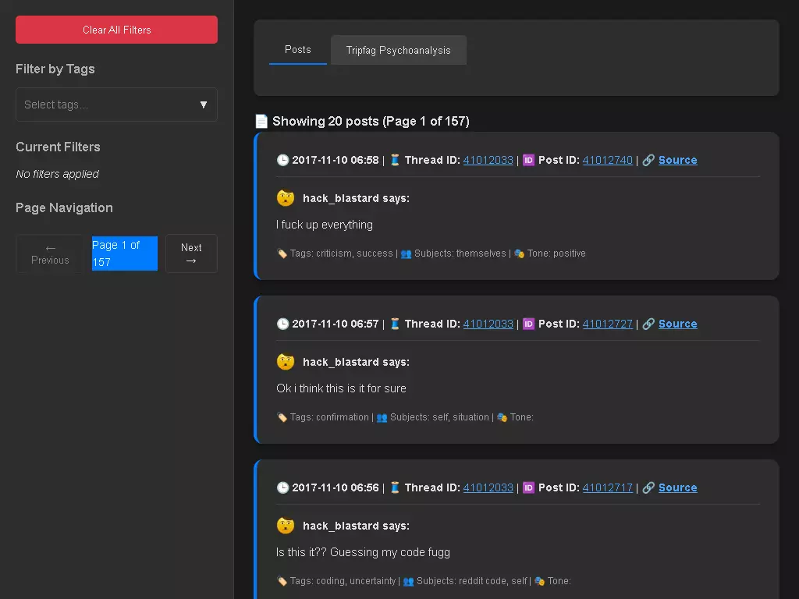Click chain link icon beside Source of post 41012717

[x=648, y=487]
